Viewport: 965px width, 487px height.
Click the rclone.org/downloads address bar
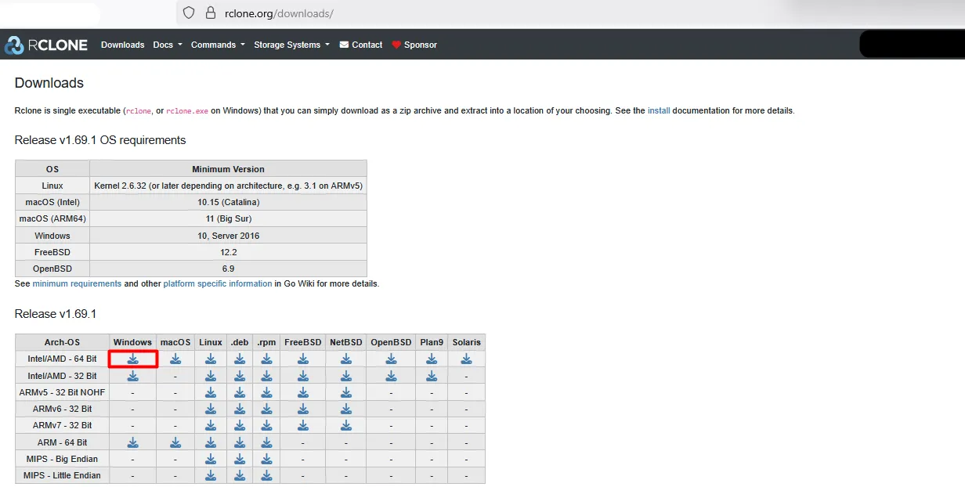(279, 13)
